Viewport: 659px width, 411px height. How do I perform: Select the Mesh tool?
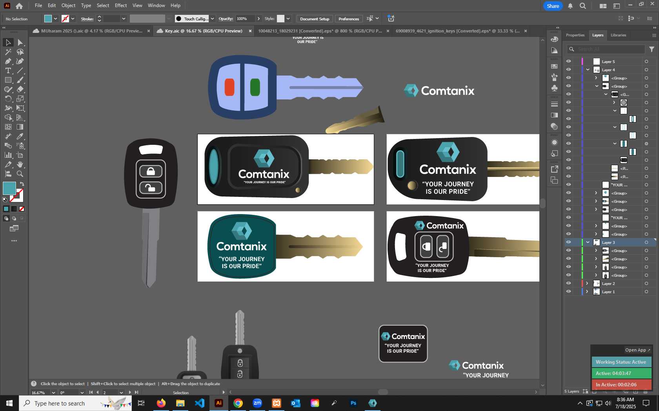(x=8, y=127)
